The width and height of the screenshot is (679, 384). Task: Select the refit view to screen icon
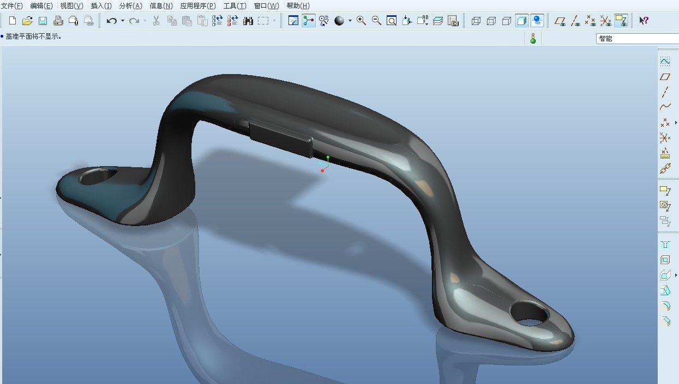click(x=392, y=21)
